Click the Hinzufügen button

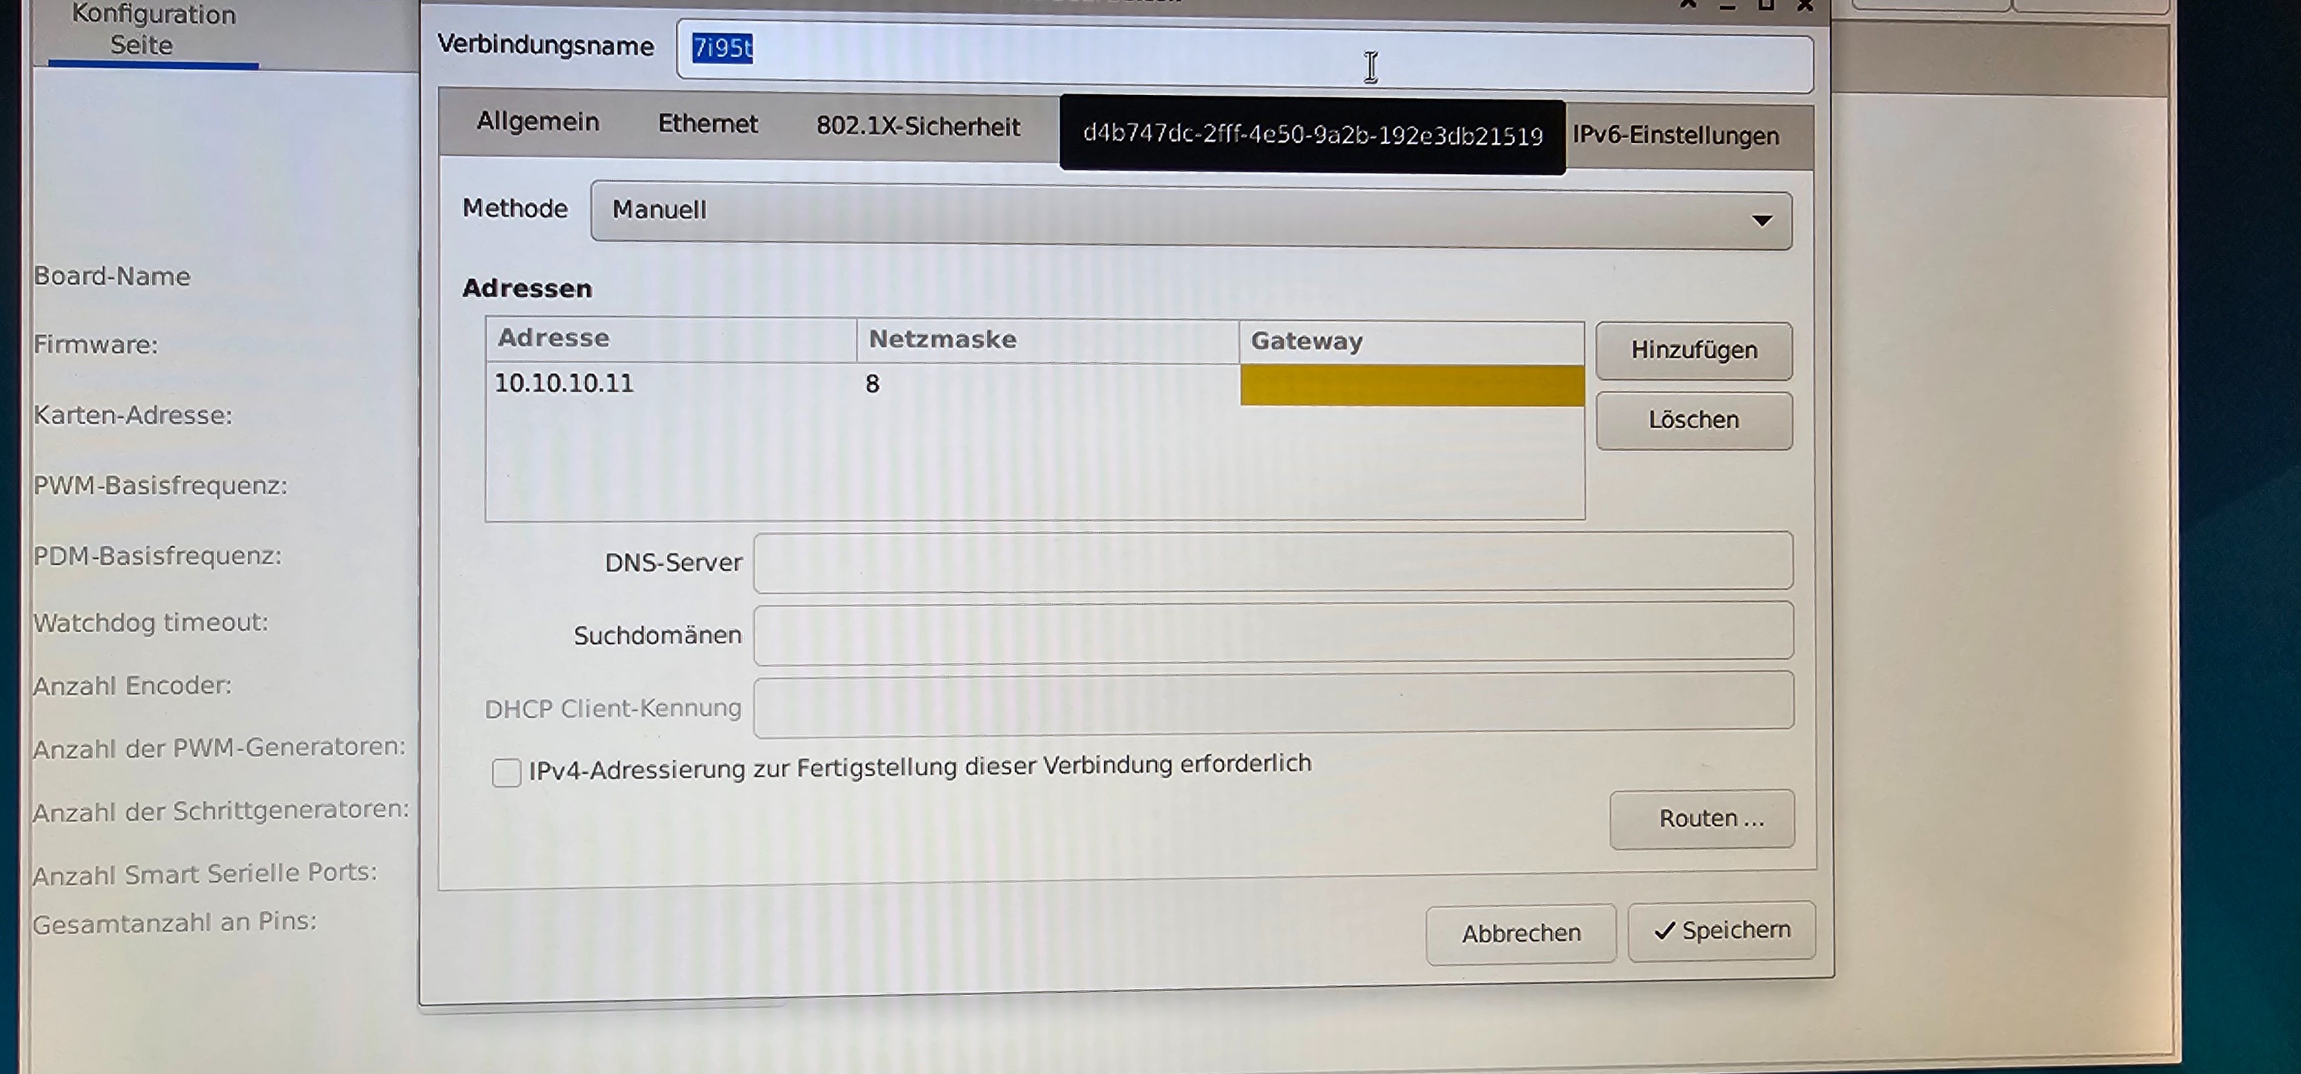tap(1693, 350)
